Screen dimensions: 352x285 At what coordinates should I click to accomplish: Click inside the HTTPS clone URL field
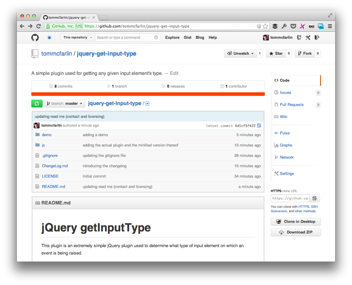click(x=290, y=198)
